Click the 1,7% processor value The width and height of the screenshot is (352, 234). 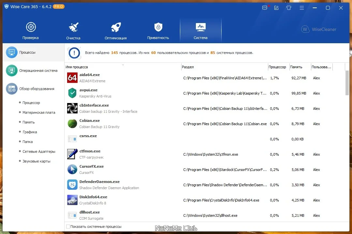click(274, 78)
